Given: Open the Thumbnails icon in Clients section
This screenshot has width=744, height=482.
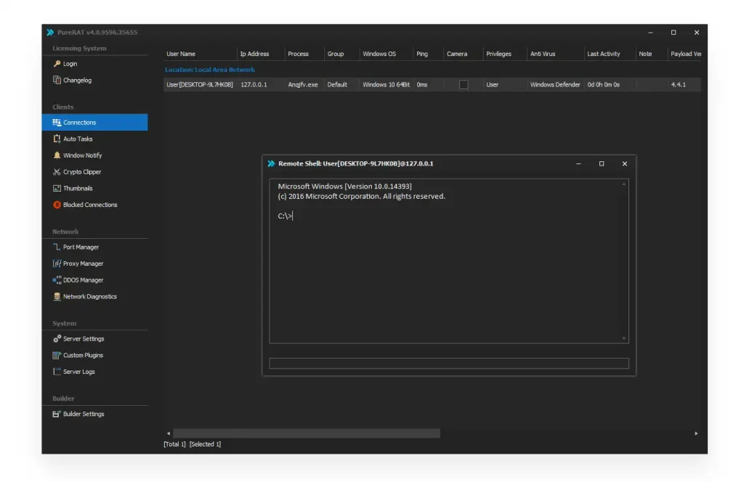Looking at the screenshot, I should tap(57, 188).
